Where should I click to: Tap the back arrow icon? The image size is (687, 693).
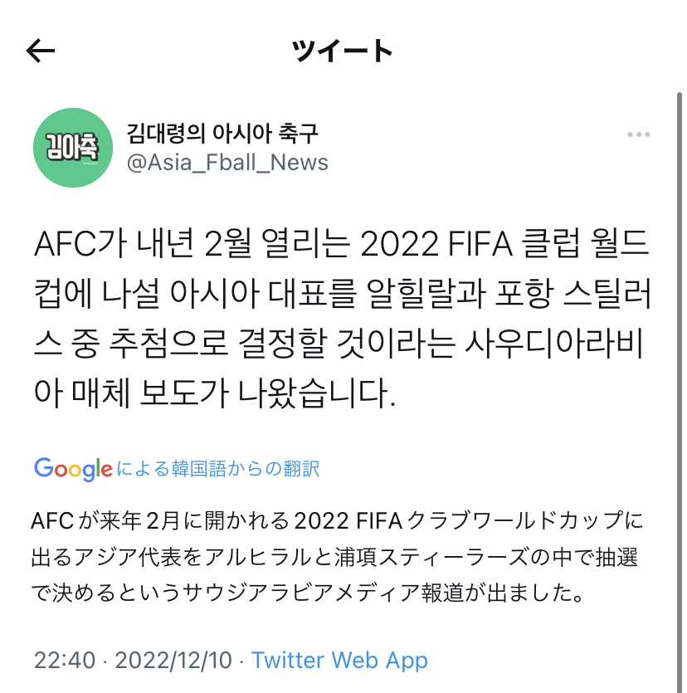tap(41, 51)
